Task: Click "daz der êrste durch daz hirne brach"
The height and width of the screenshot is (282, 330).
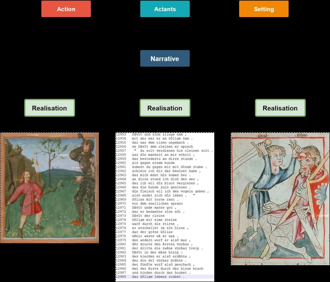Action: tap(168, 268)
